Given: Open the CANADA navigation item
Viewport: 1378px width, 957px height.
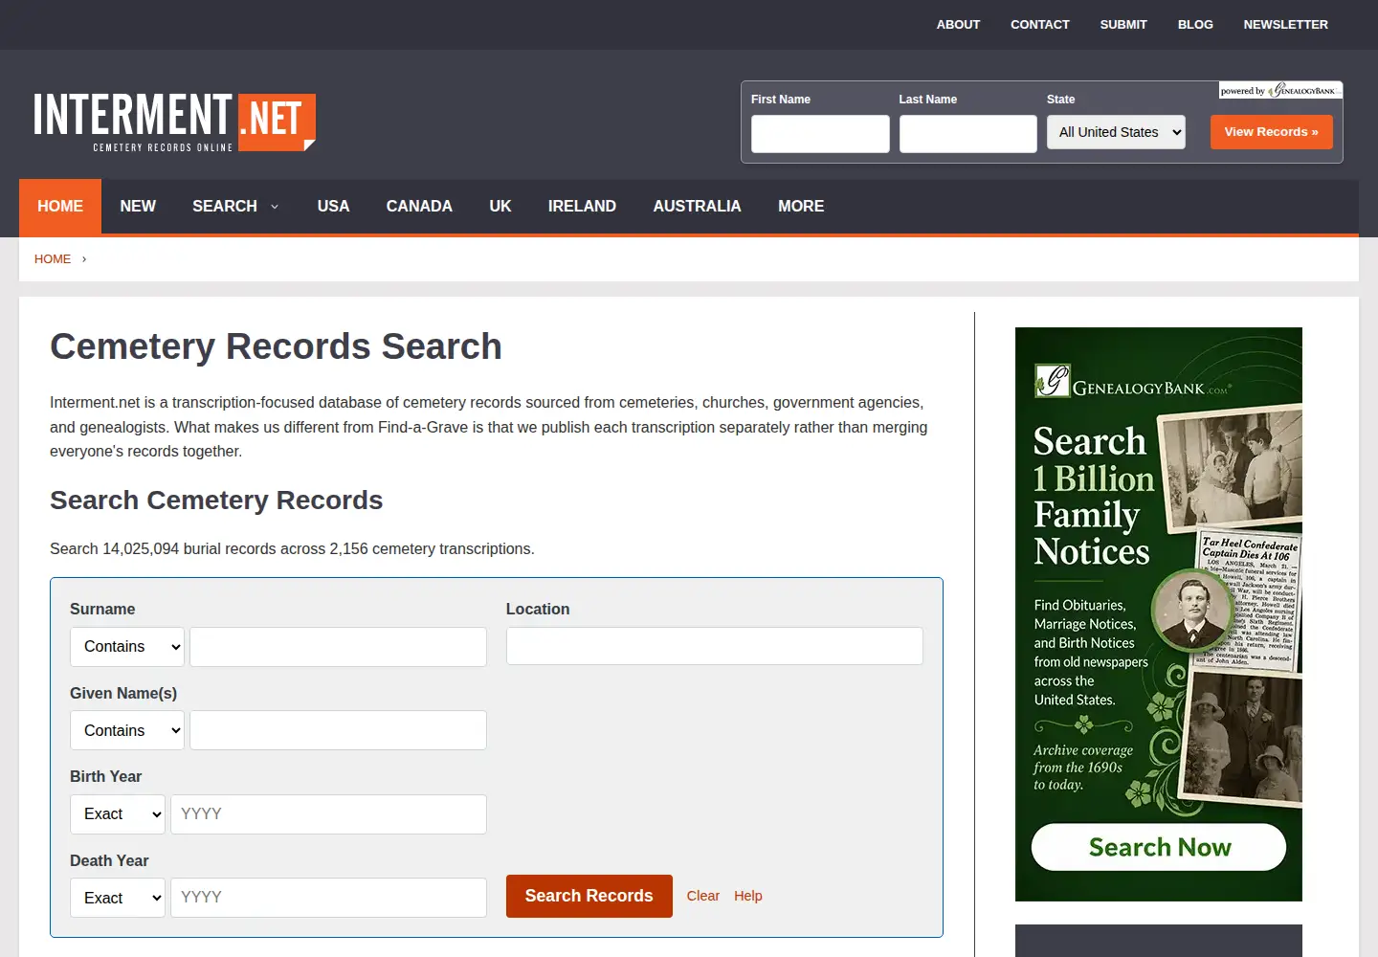Looking at the screenshot, I should [x=419, y=206].
